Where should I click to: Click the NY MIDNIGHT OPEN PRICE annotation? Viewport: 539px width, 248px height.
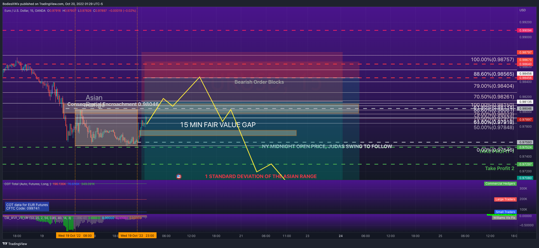pos(327,146)
